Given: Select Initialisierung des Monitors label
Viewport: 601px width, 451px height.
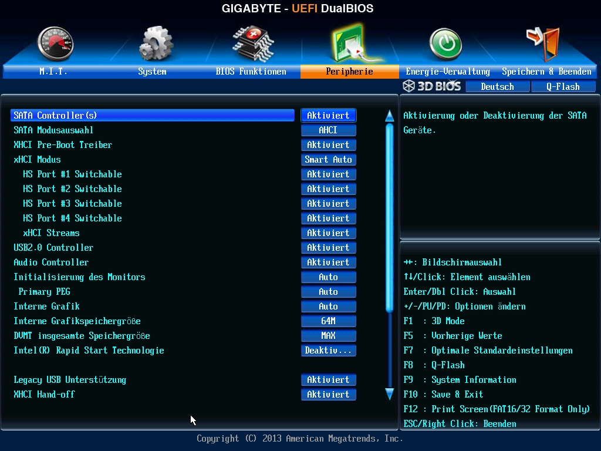Looking at the screenshot, I should (x=79, y=277).
